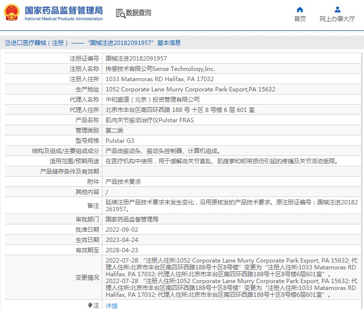Click the 其他内容 row label
Image resolution: width=364 pixels, height=309 pixels.
[x=87, y=192]
